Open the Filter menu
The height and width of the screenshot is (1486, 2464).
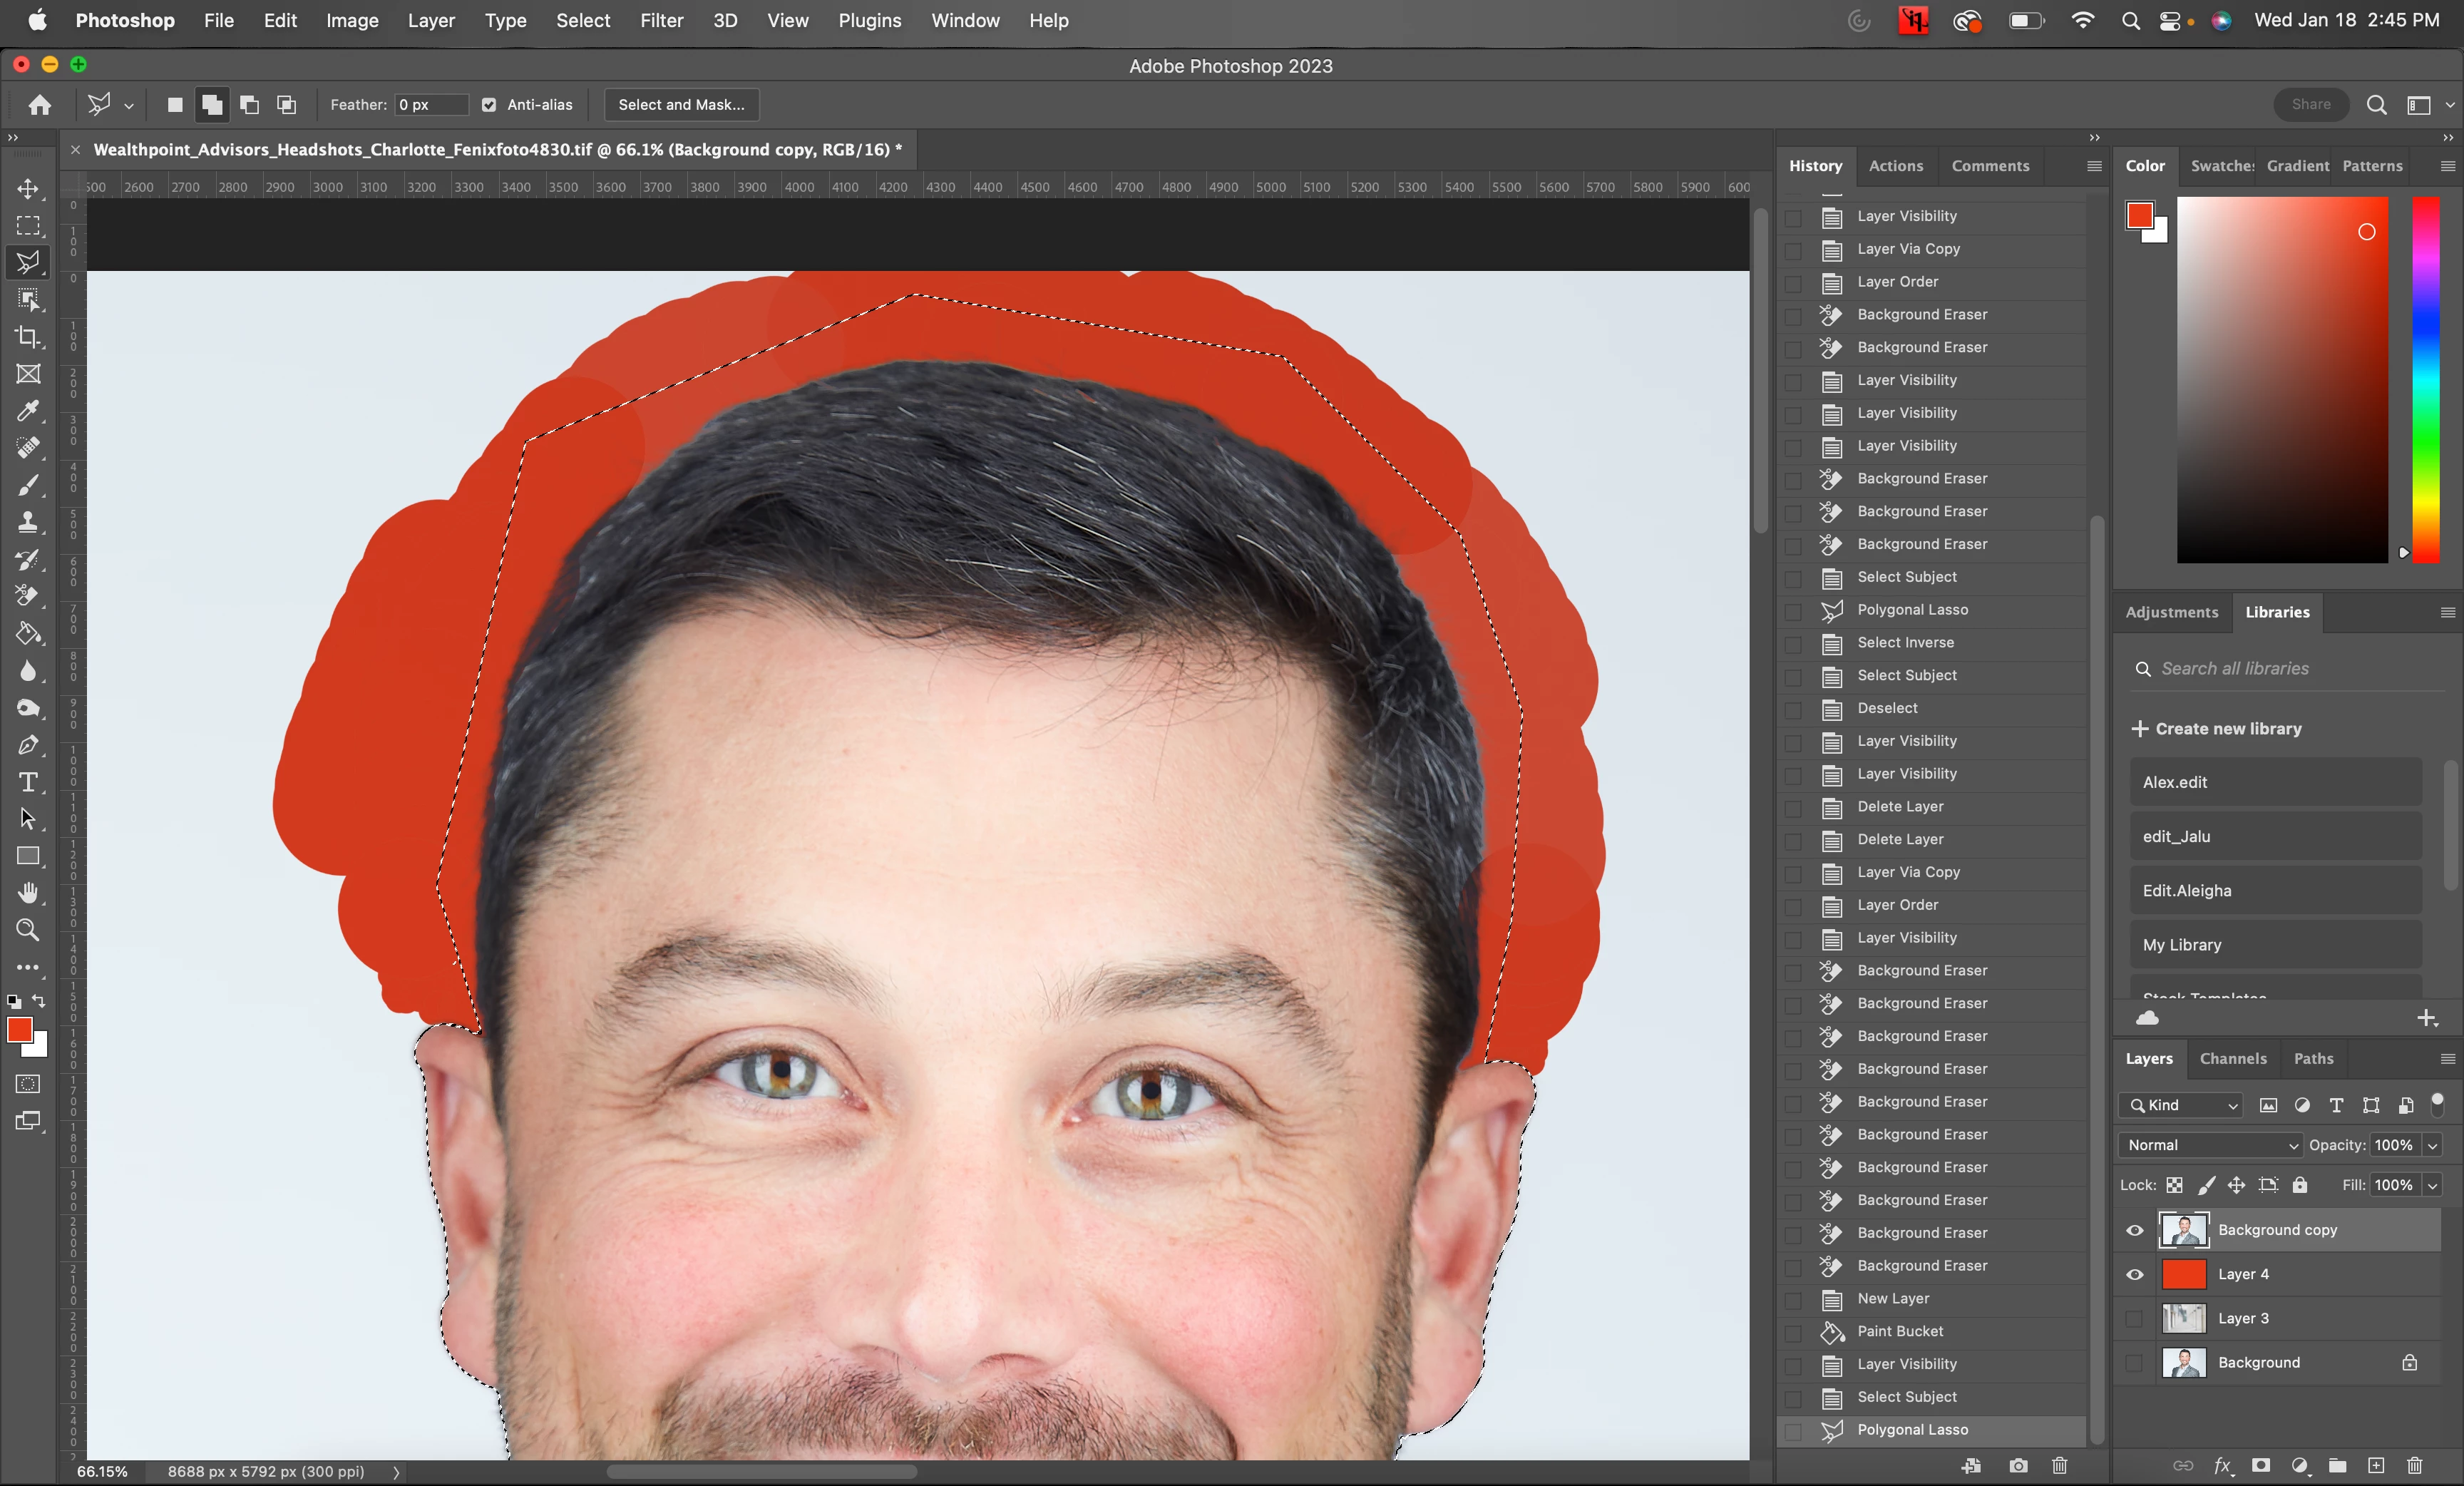coord(661,20)
